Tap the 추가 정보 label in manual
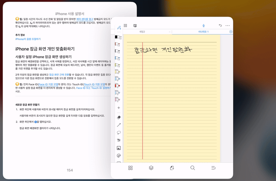This screenshot has width=276, height=181. tap(20, 35)
